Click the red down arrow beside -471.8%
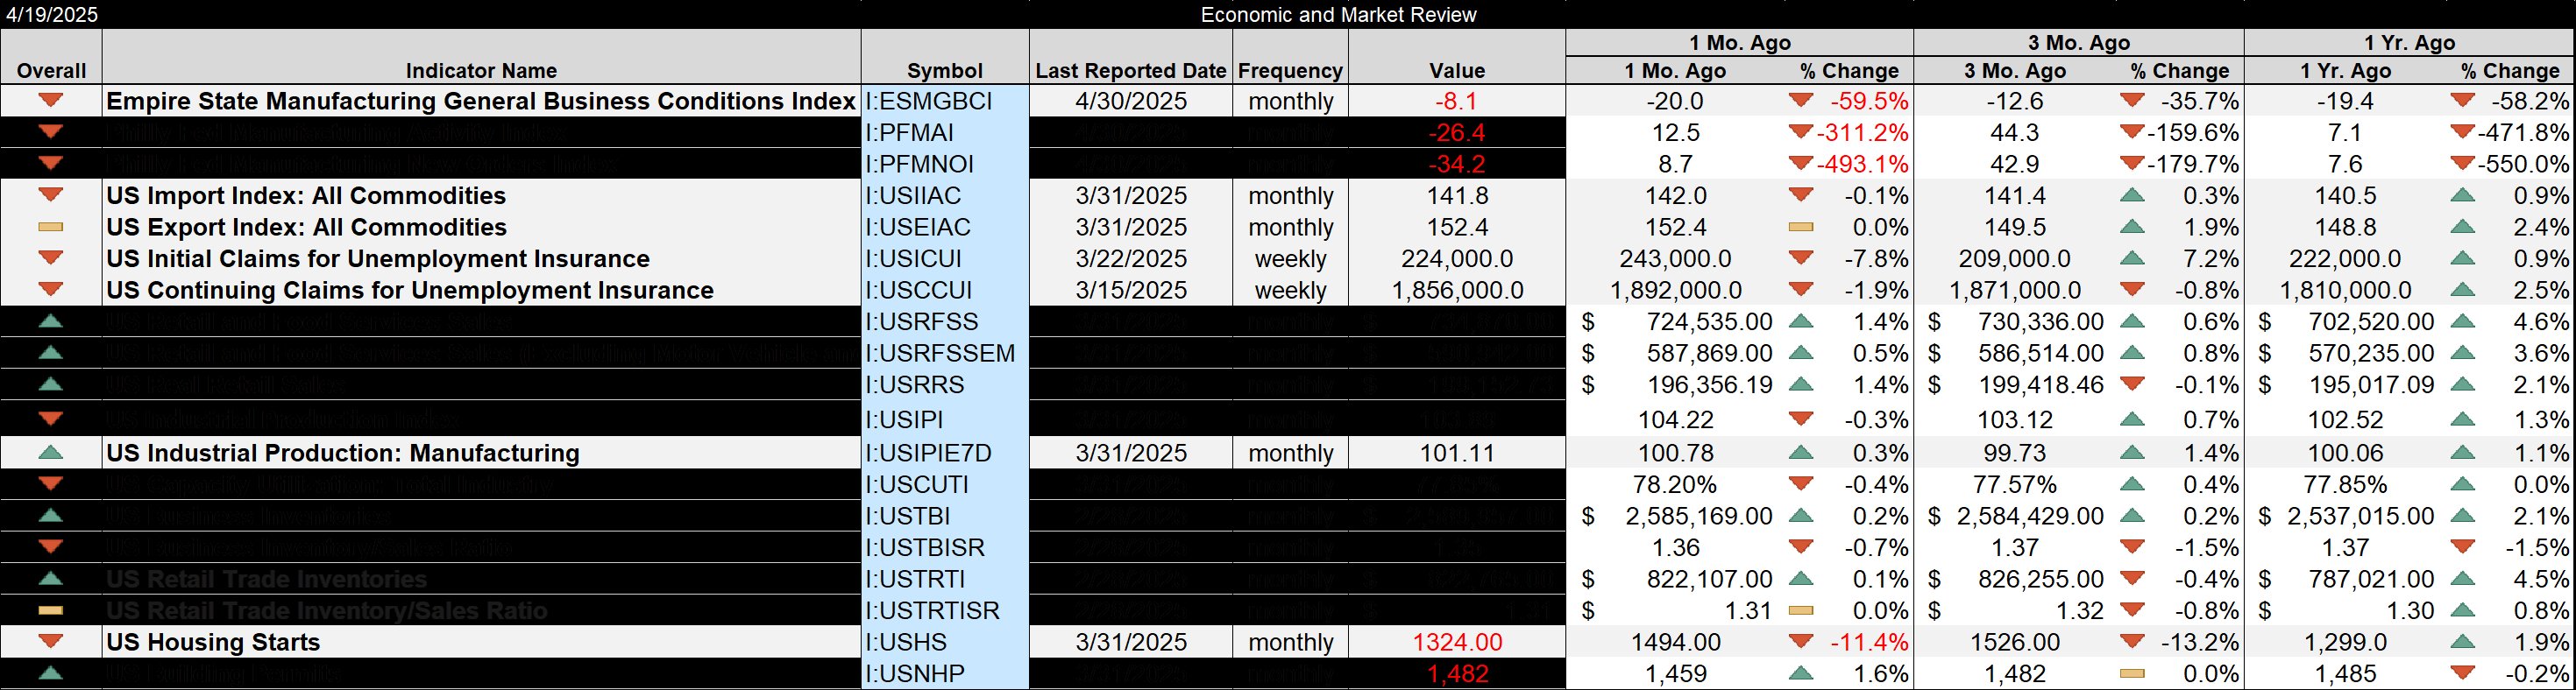This screenshot has width=2576, height=690. 2462,133
